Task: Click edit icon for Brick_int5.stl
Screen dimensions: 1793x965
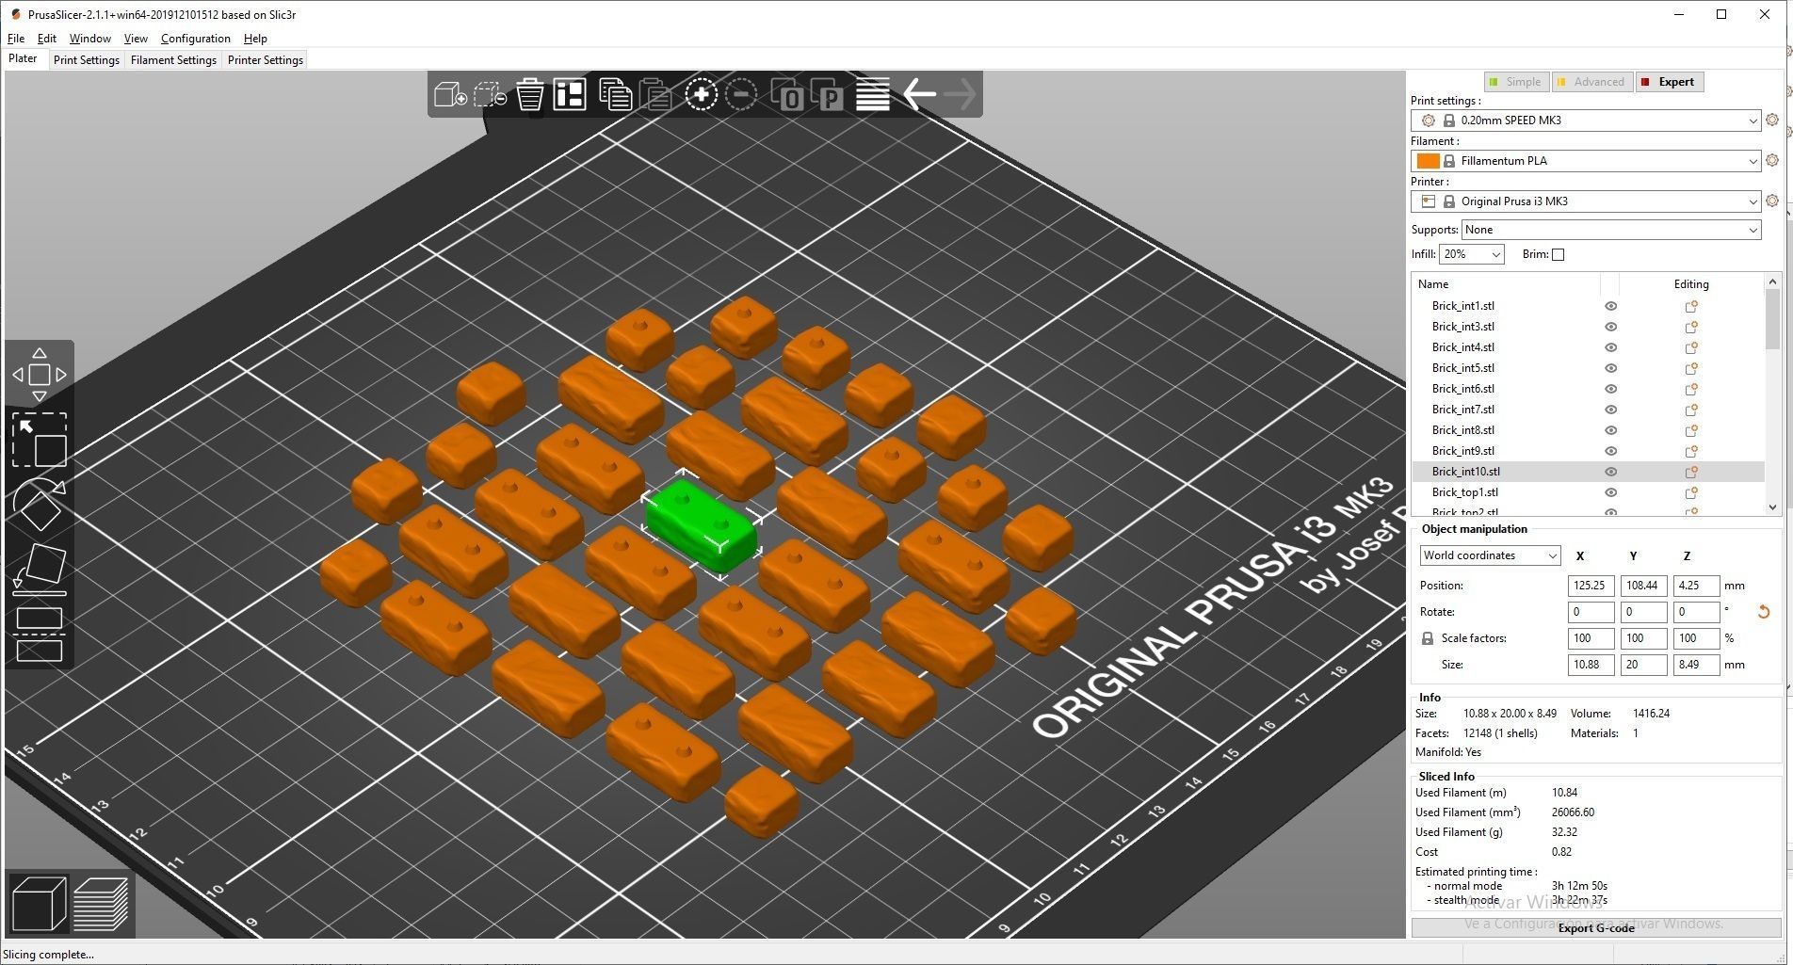Action: pos(1691,368)
